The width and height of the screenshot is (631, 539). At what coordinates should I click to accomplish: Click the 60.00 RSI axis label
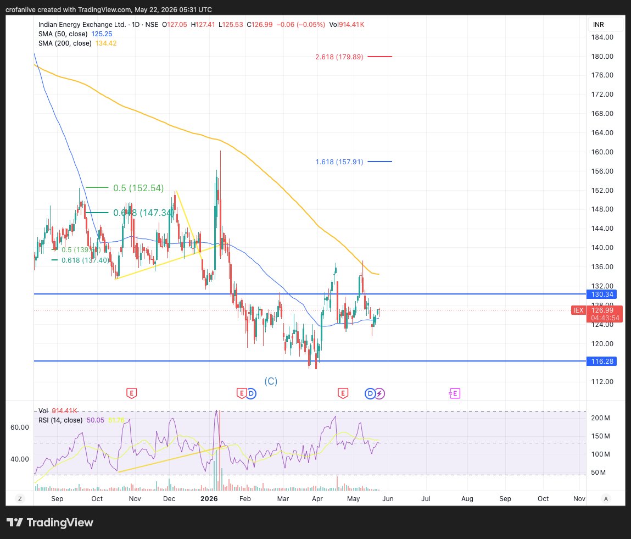click(20, 427)
